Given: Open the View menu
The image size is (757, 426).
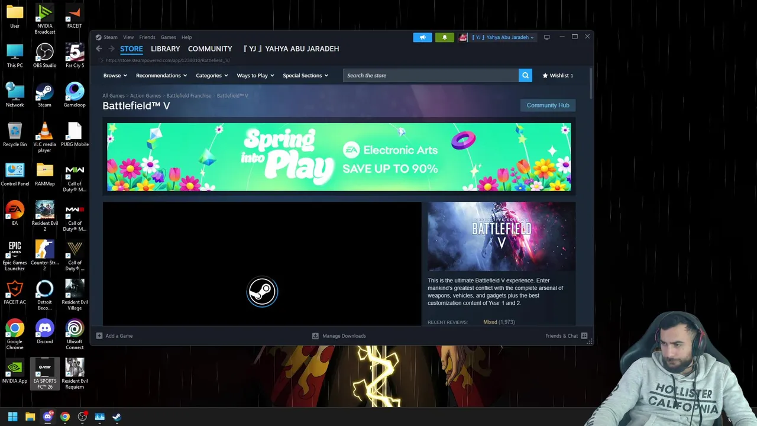Looking at the screenshot, I should click(128, 37).
